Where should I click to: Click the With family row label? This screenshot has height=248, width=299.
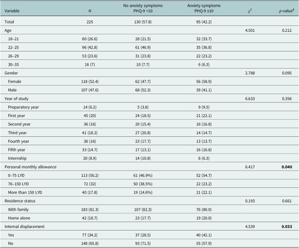(18, 210)
